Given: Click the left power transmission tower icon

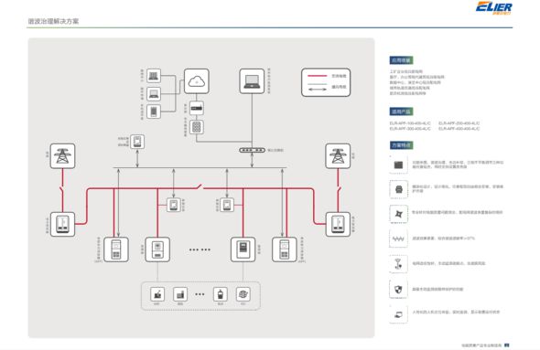Looking at the screenshot, I should [x=62, y=156].
